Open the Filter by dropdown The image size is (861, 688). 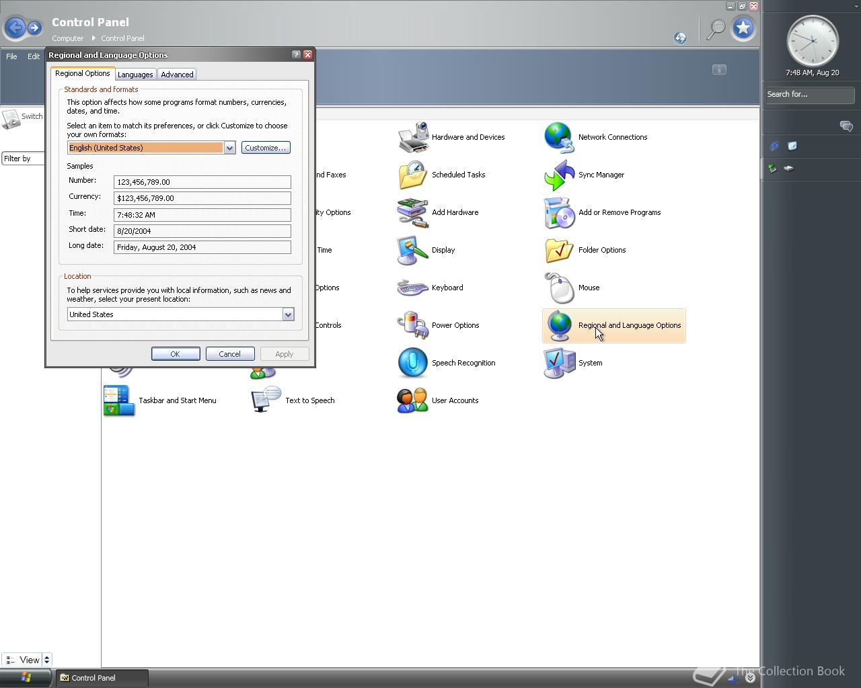[22, 159]
